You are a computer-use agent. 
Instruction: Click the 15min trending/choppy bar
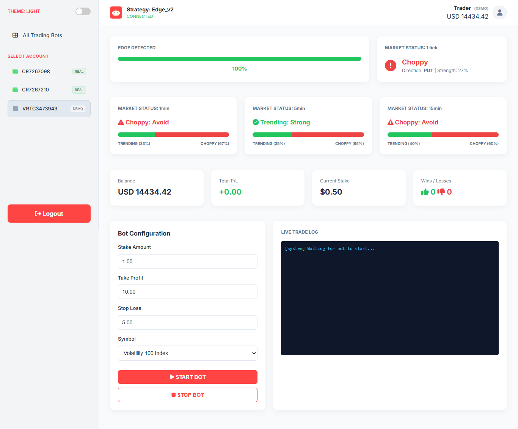click(443, 135)
